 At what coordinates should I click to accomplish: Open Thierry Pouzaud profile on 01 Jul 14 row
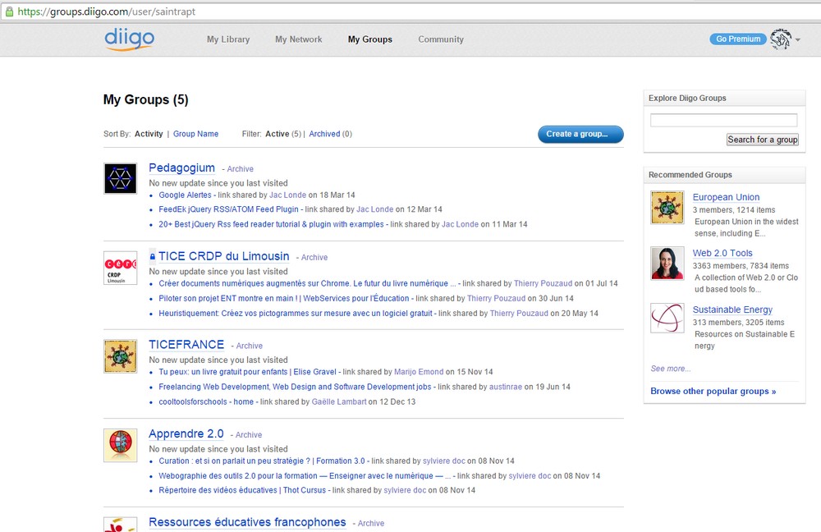543,283
